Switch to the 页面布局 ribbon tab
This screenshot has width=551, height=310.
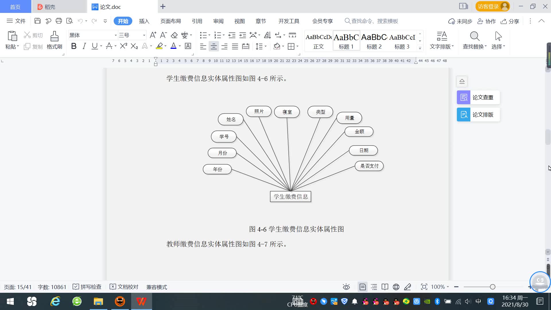point(170,21)
